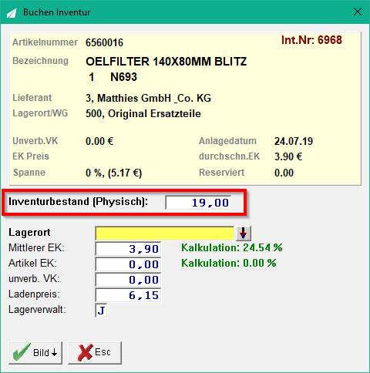
Task: Click the EK Preis label
Action: coord(31,156)
